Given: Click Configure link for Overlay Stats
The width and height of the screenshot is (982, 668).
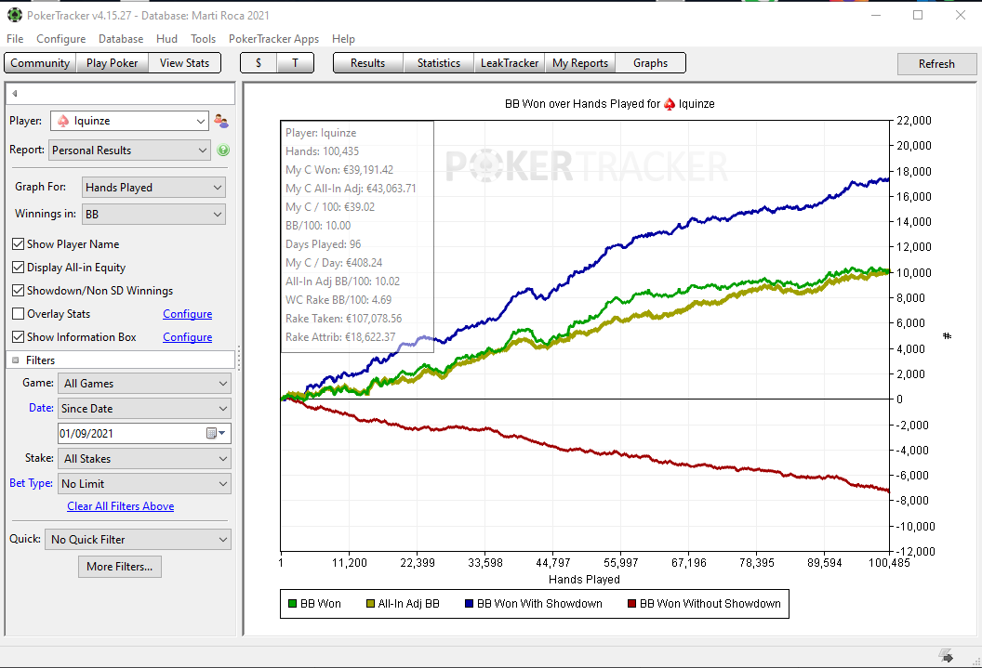Looking at the screenshot, I should pyautogui.click(x=187, y=314).
